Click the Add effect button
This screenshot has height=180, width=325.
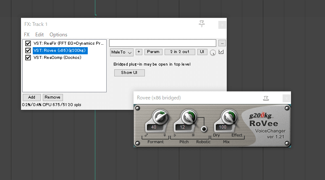32,97
